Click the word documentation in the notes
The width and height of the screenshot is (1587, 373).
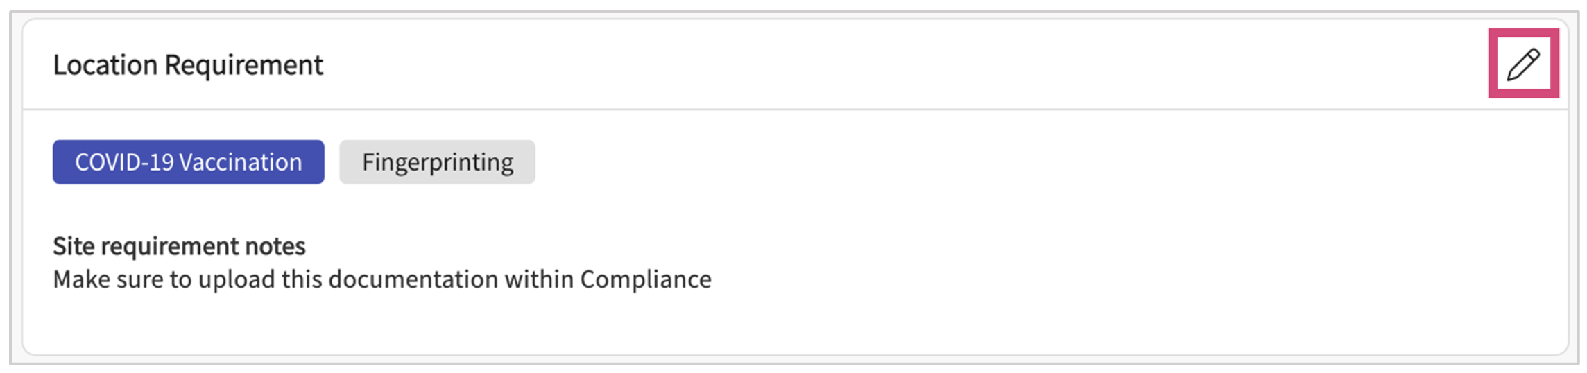[x=413, y=279]
